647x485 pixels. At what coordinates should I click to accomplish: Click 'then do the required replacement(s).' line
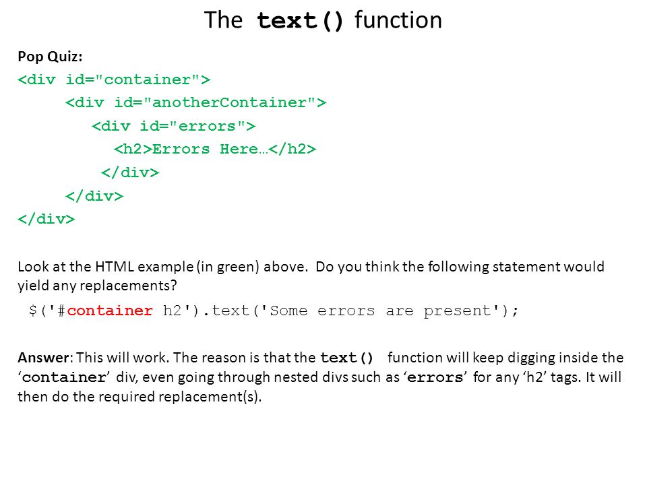click(140, 397)
